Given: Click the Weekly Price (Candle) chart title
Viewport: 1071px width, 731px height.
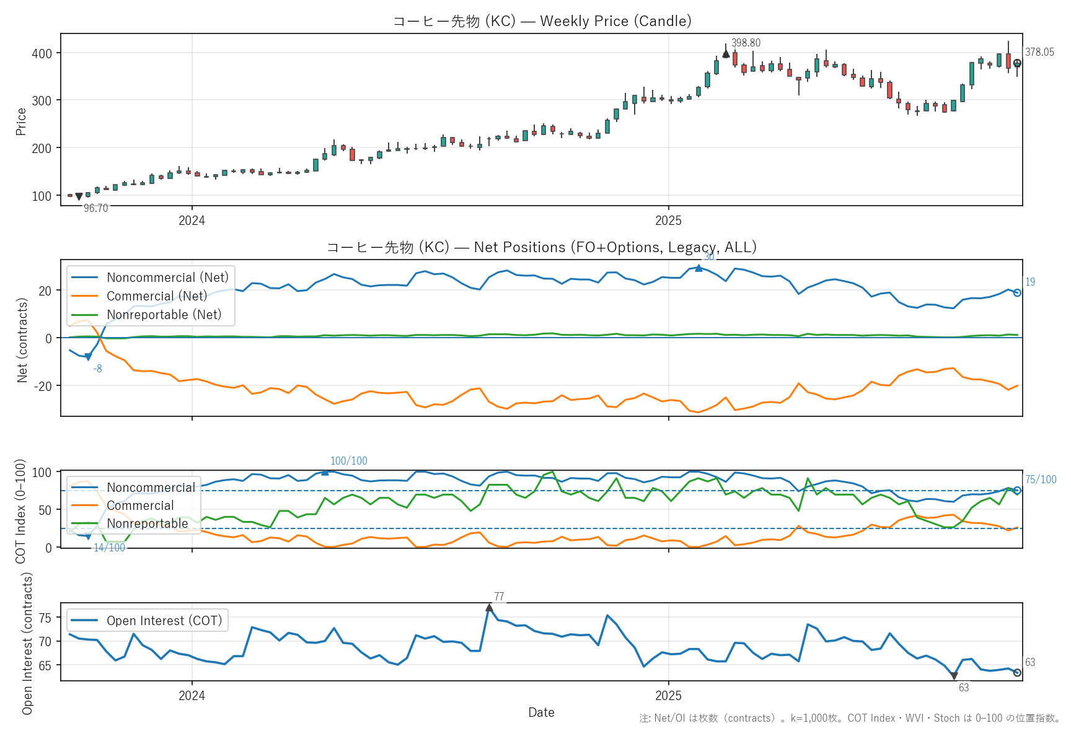Looking at the screenshot, I should 542,21.
